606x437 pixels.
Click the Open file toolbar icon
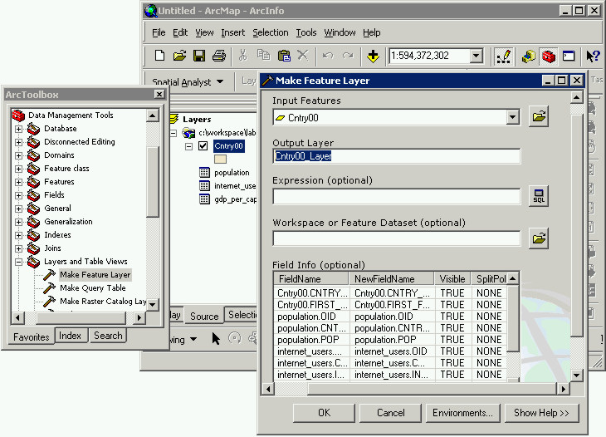tap(179, 56)
